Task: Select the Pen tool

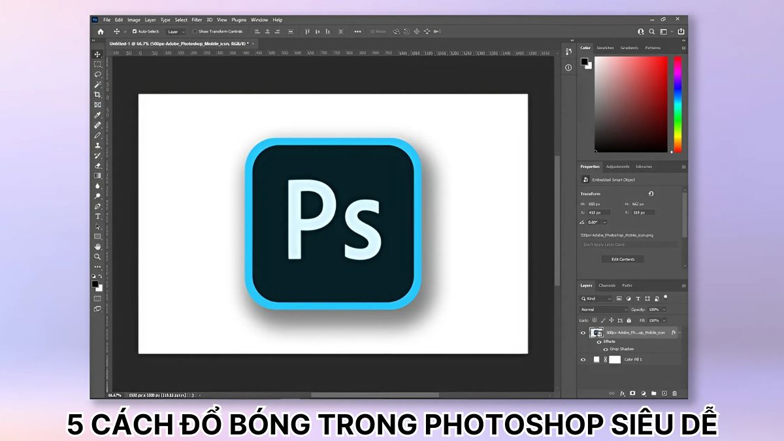Action: pos(97,206)
